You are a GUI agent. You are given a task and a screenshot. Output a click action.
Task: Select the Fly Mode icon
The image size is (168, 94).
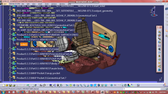point(67,85)
